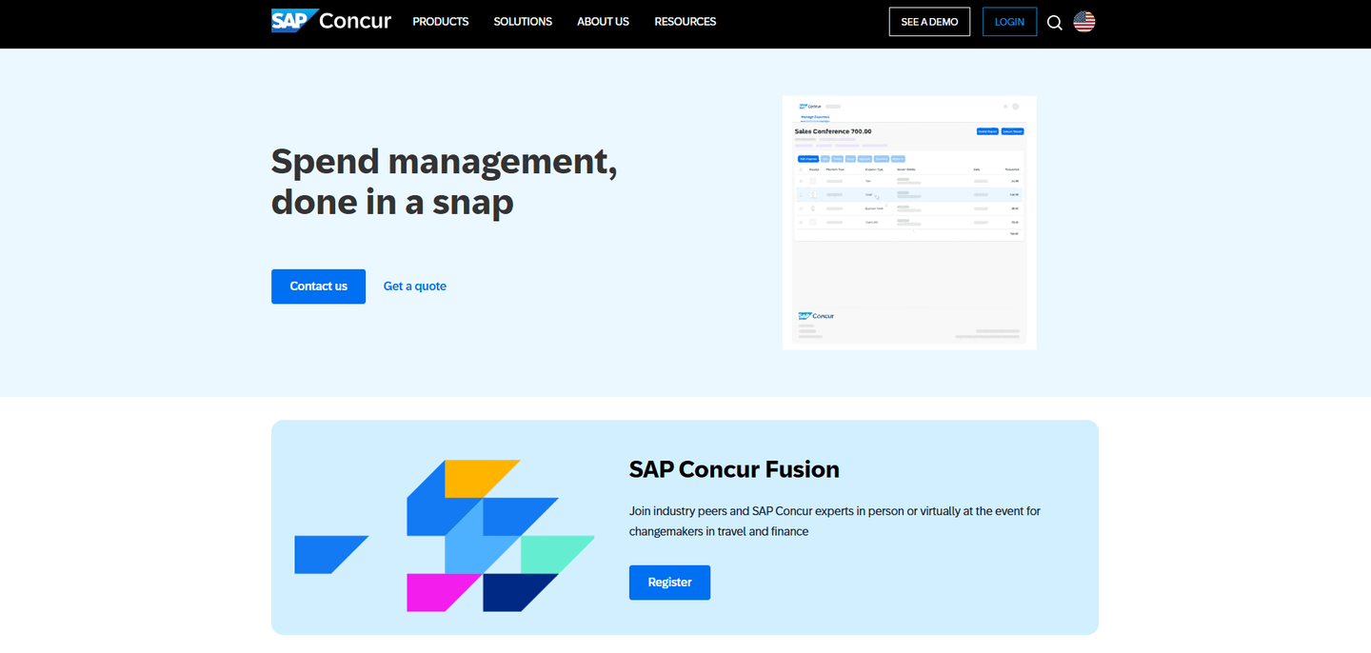Check the select-all box in the expense table header
This screenshot has height=653, width=1371.
(x=802, y=169)
